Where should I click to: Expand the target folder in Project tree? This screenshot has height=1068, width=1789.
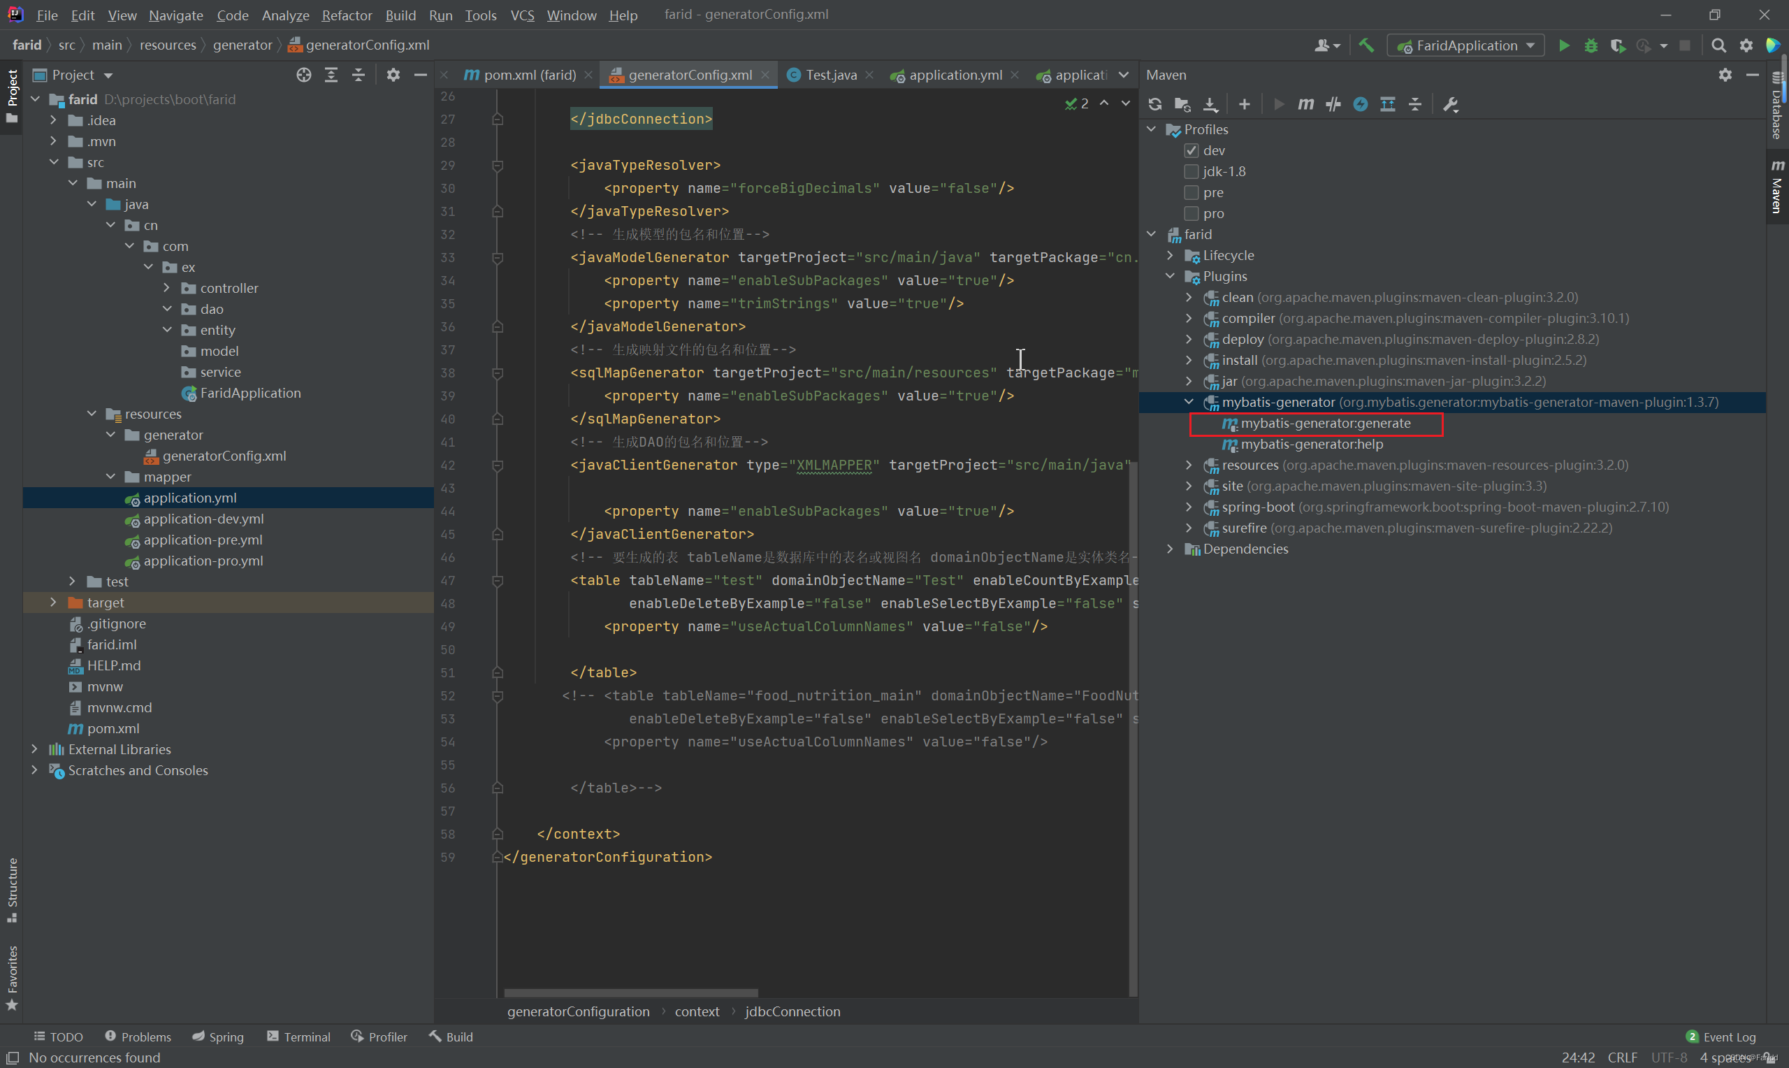tap(53, 602)
